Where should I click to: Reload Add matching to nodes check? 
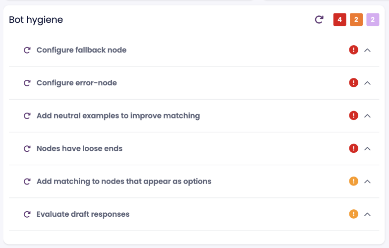27,182
